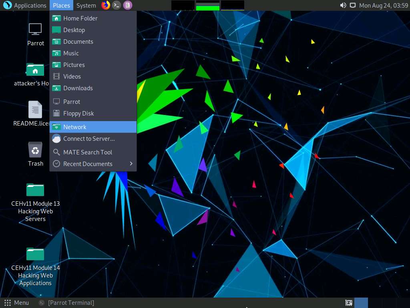Open the System menu
The image size is (410, 308).
coord(86,5)
